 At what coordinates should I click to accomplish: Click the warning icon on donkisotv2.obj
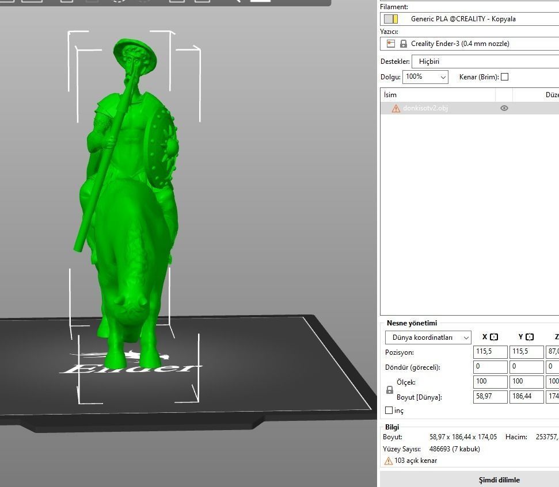click(396, 108)
